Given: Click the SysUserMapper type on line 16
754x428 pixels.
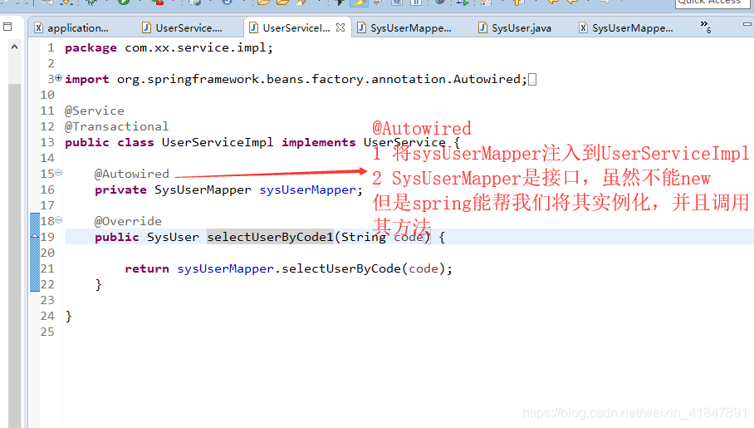Looking at the screenshot, I should 203,189.
